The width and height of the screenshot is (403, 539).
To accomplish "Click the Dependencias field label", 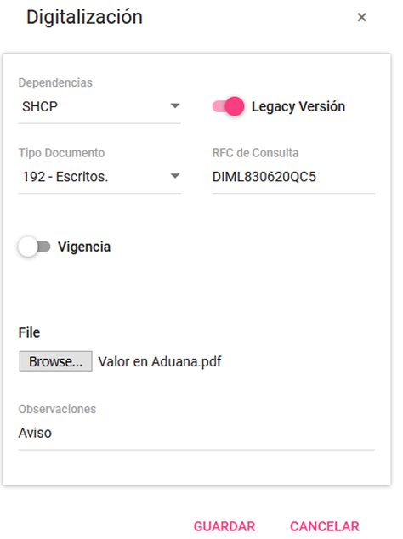I will click(x=55, y=82).
